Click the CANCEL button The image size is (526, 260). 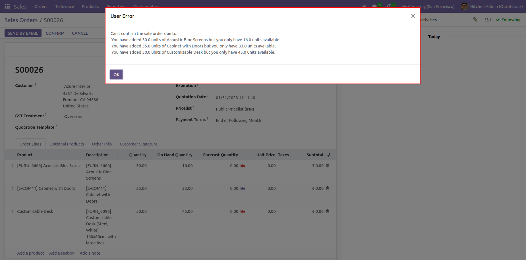pyautogui.click(x=80, y=33)
